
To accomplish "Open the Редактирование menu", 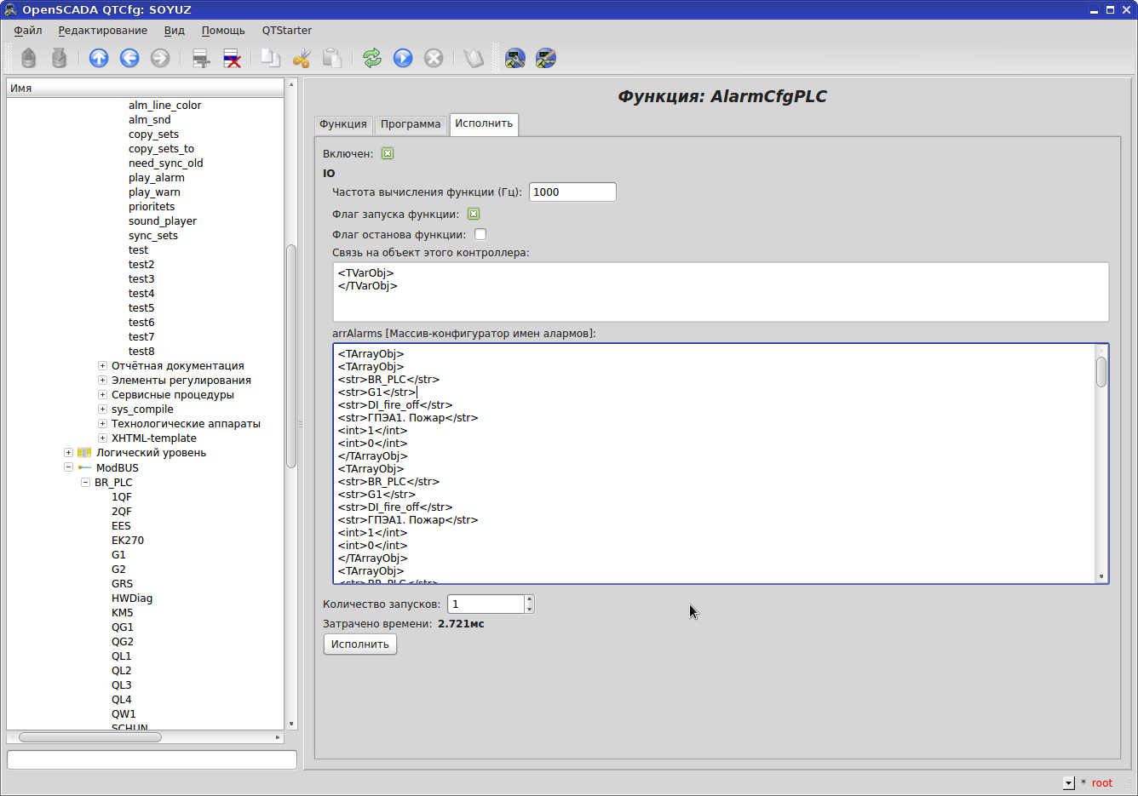I will 101,30.
